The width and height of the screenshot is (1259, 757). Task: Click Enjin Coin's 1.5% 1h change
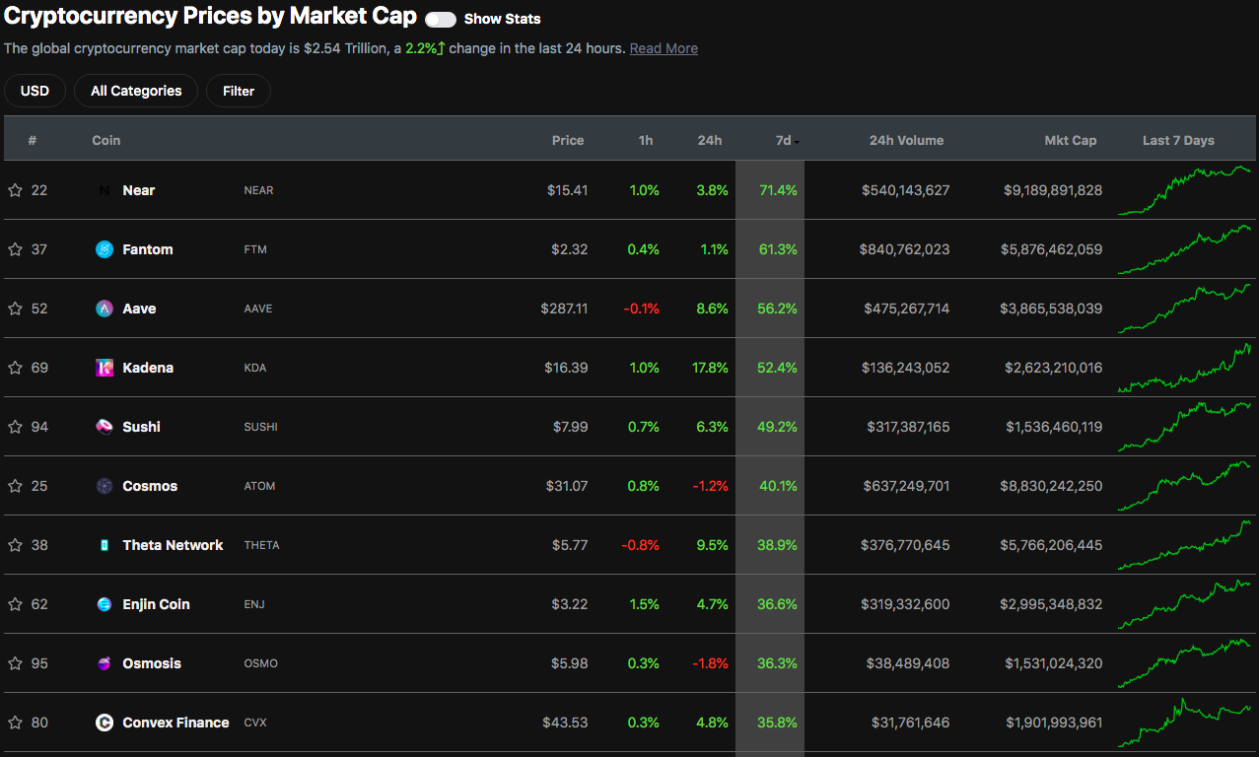644,604
